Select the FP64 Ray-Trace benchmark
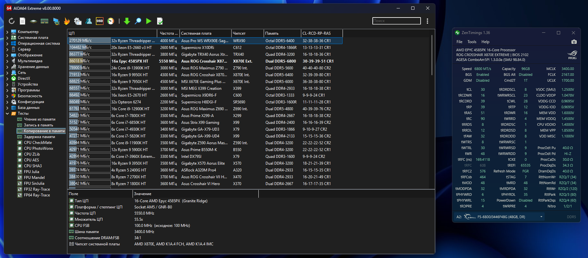This screenshot has width=588, height=258. (37, 195)
